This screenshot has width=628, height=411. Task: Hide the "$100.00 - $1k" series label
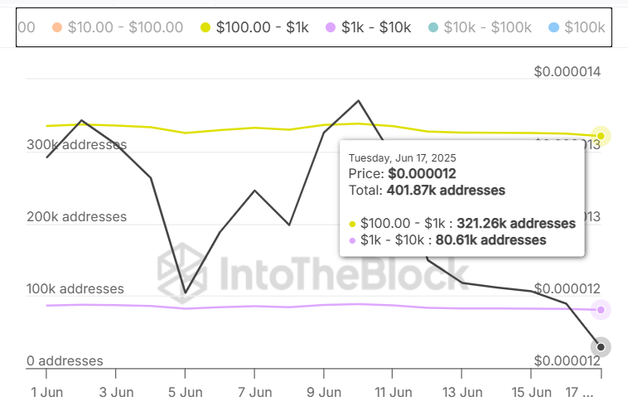point(262,27)
